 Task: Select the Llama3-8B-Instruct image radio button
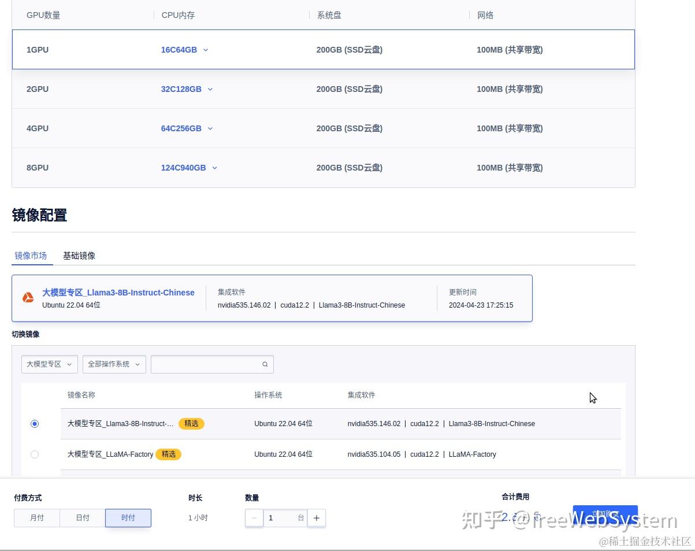tap(35, 424)
